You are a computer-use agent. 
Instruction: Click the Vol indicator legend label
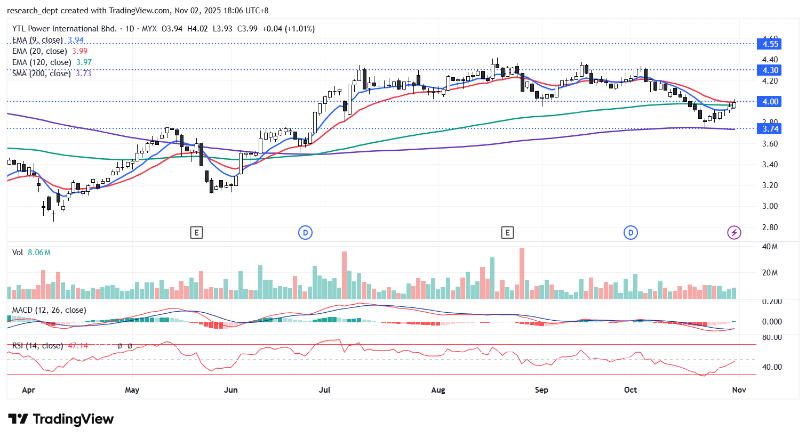point(18,253)
